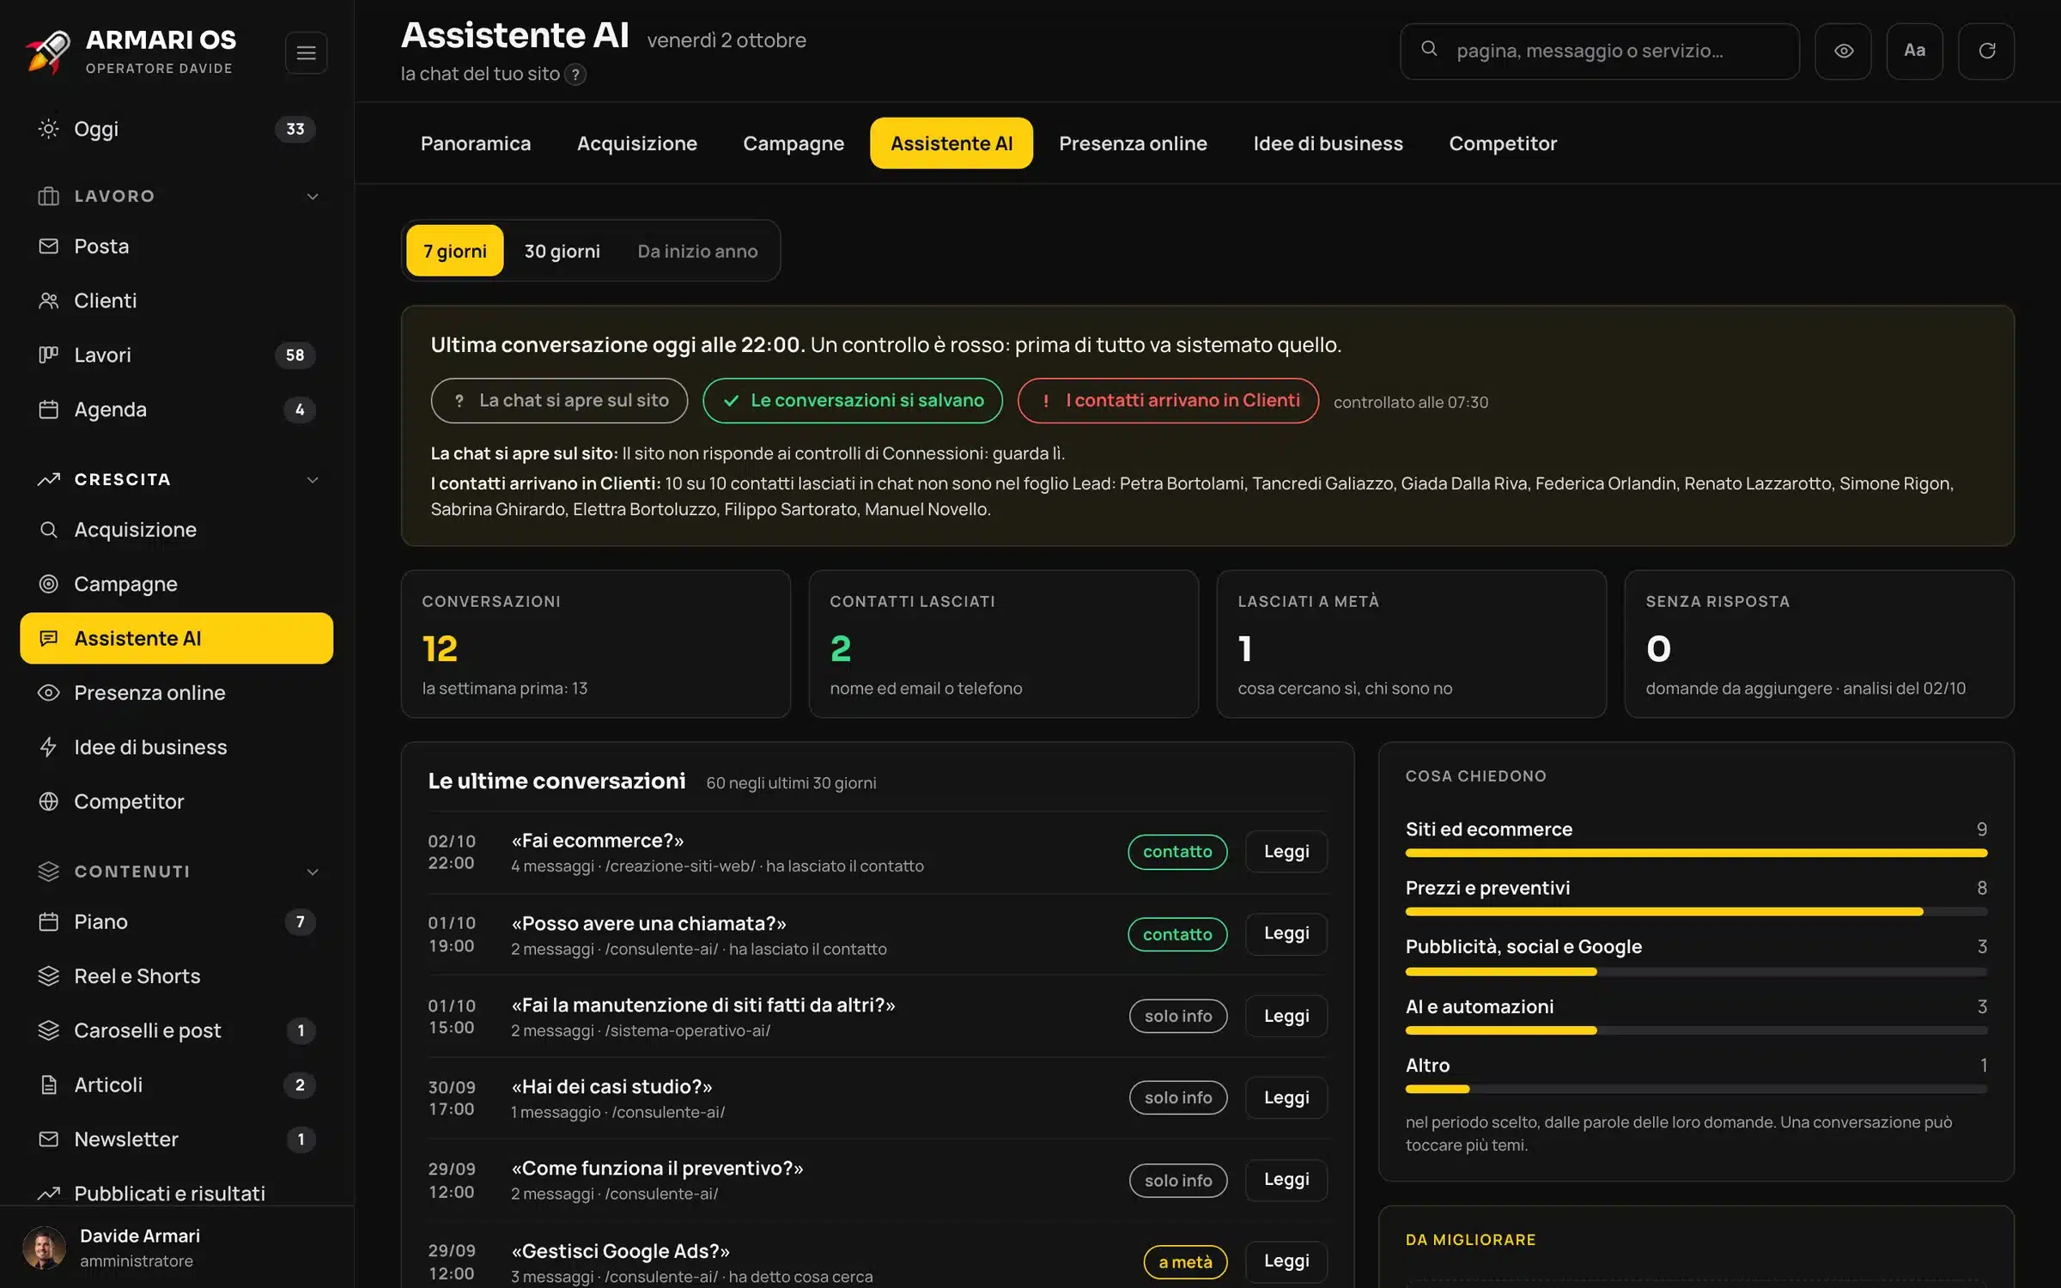
Task: Select the 30 giorni period
Action: click(x=562, y=251)
